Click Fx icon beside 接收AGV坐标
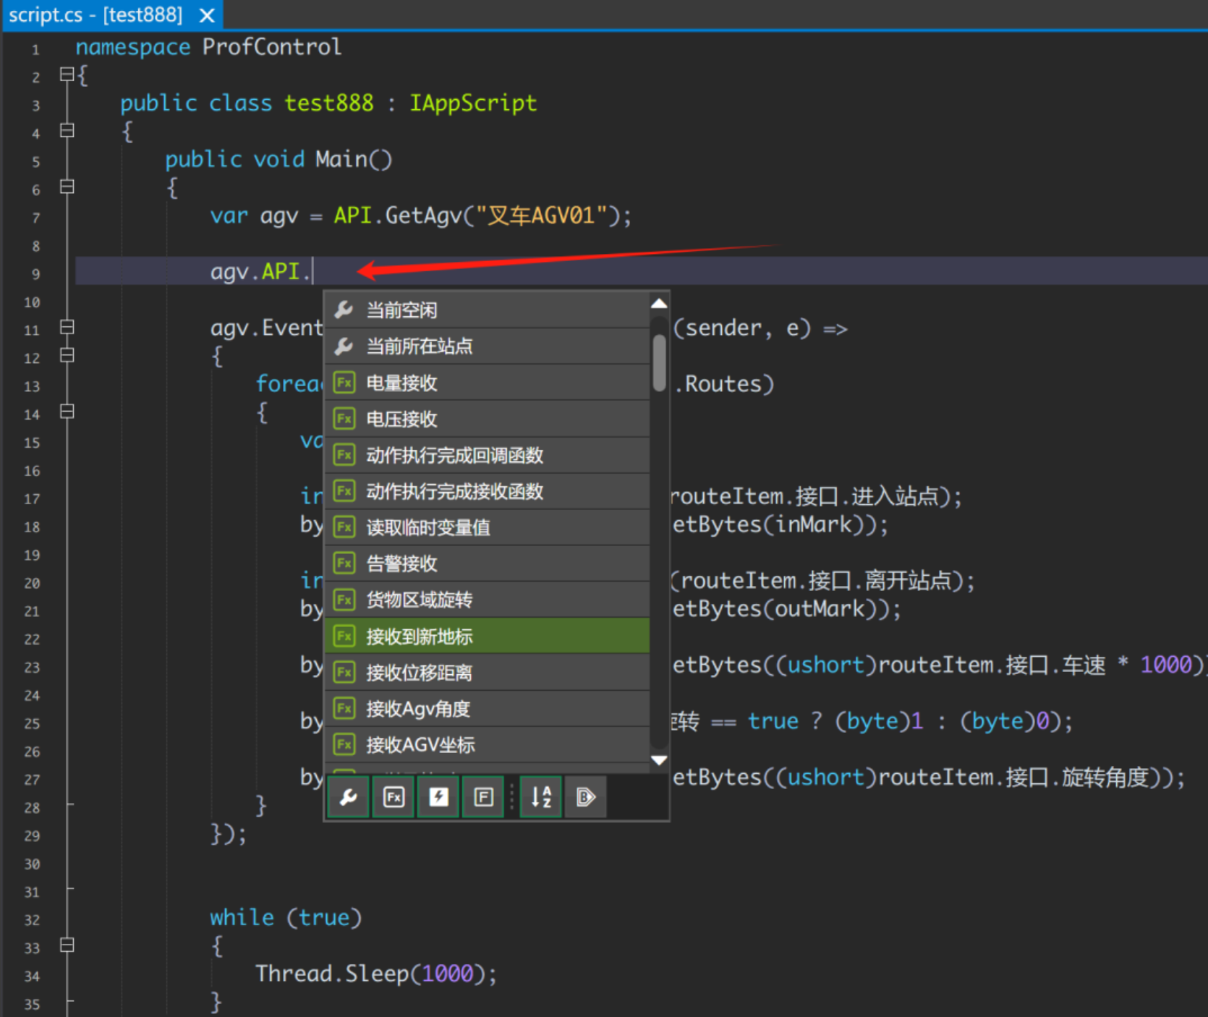1208x1017 pixels. click(x=344, y=745)
